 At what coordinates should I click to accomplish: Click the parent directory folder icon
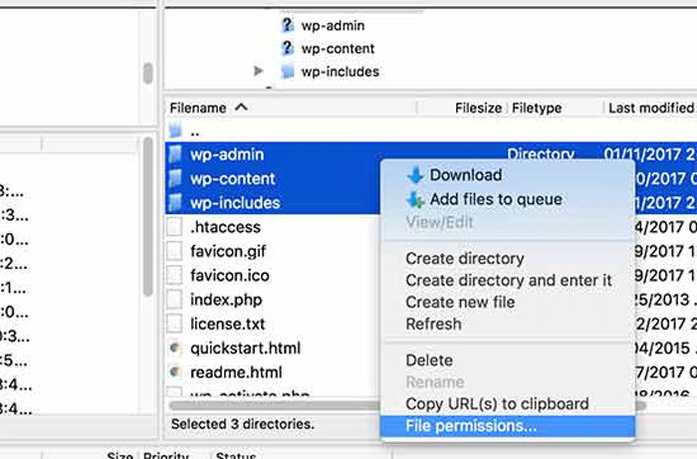click(176, 130)
